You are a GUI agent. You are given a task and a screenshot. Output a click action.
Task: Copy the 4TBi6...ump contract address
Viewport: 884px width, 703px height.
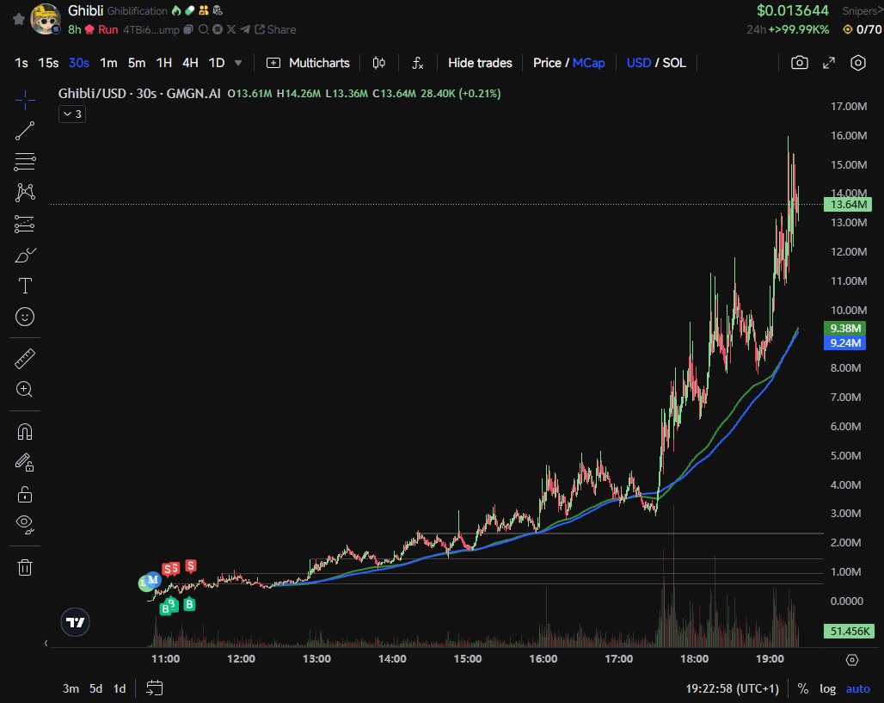(188, 29)
